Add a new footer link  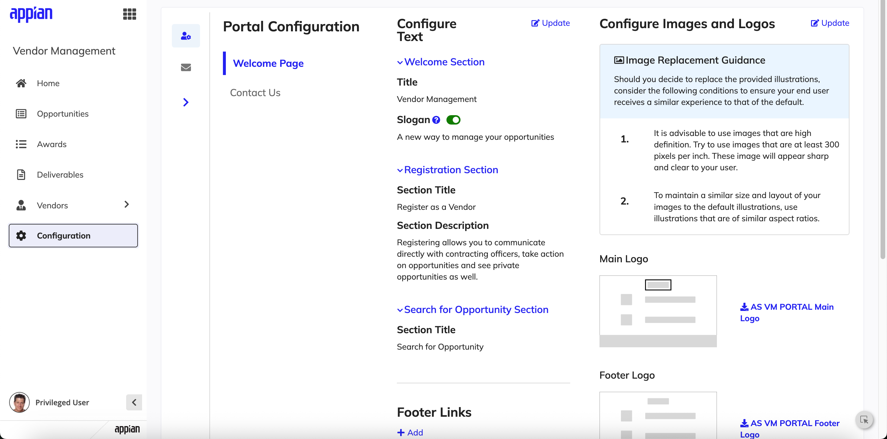tap(410, 433)
